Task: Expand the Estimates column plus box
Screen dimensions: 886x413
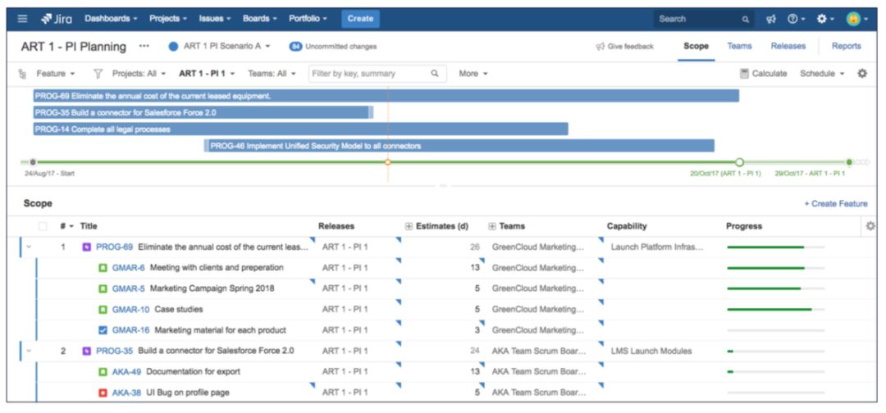Action: point(409,226)
